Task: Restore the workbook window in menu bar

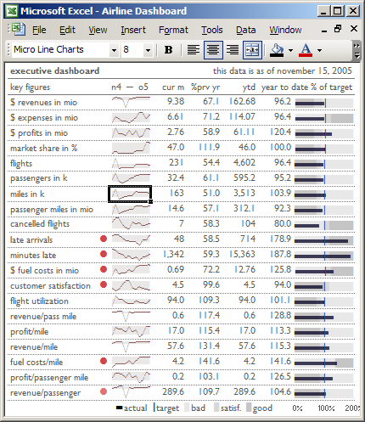Action: [338, 29]
